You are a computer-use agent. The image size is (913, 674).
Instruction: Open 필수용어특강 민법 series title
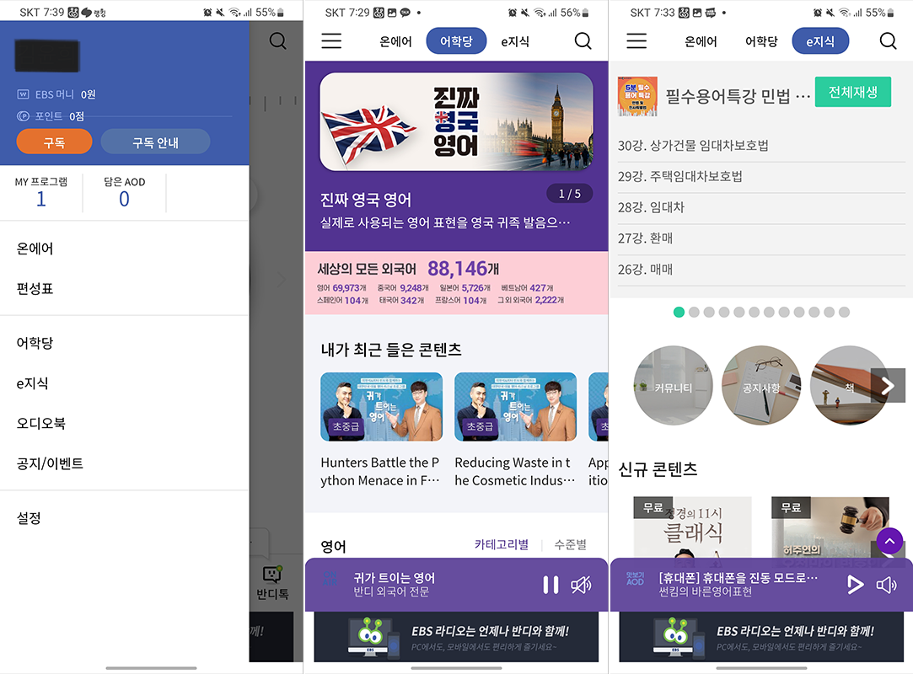click(x=737, y=96)
